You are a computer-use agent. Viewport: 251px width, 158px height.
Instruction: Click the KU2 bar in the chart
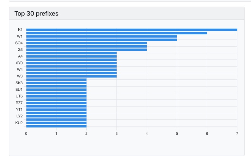click(56, 123)
